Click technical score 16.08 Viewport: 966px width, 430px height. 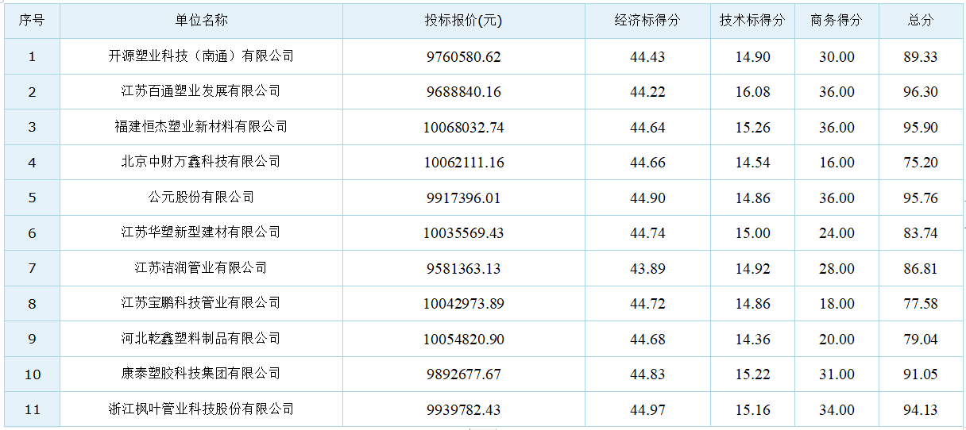pos(752,92)
